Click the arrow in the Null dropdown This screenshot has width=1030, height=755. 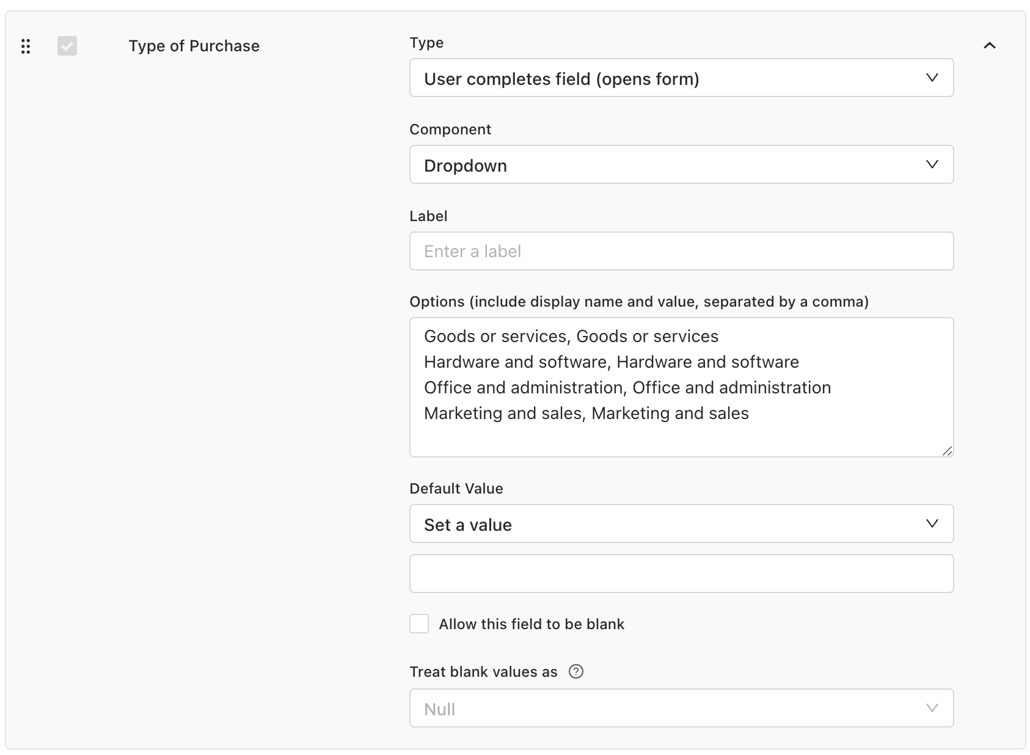click(x=932, y=708)
